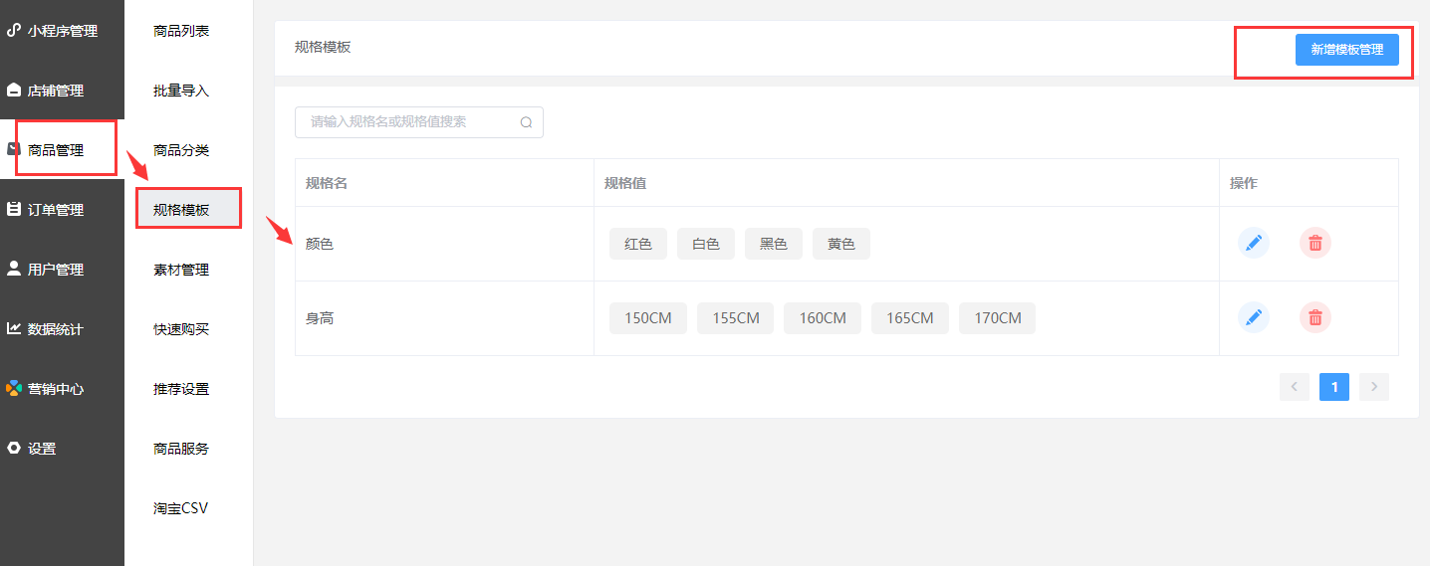Screen dimensions: 1430x566
Task: Click the 营销中心 colorful icon
Action: pos(14,388)
